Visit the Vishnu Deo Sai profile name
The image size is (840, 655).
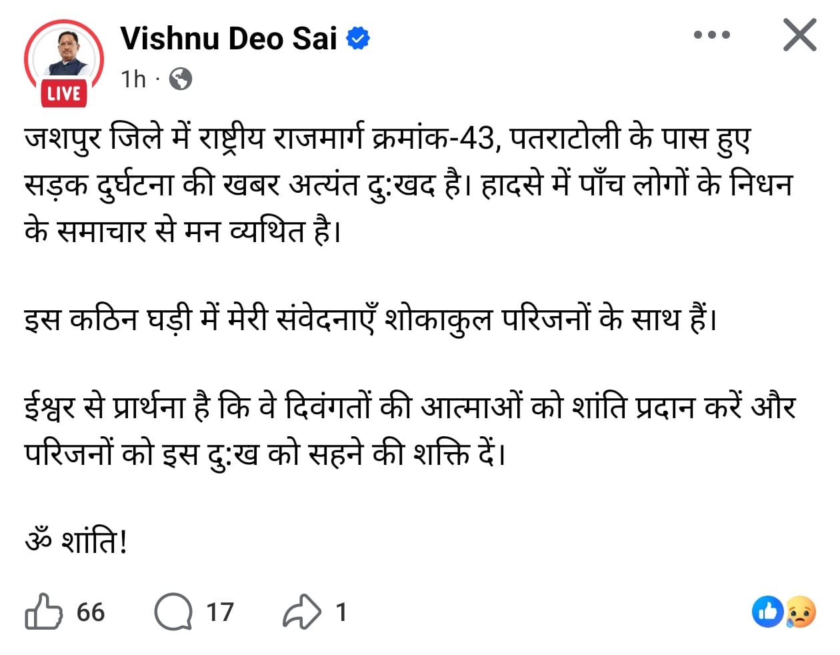pos(229,39)
